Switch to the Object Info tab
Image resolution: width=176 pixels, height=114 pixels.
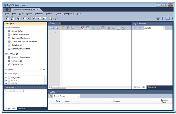(10, 109)
